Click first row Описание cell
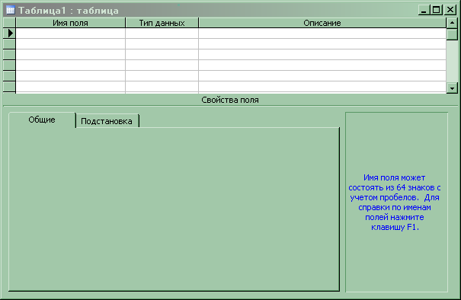This screenshot has height=300, width=461. click(322, 34)
